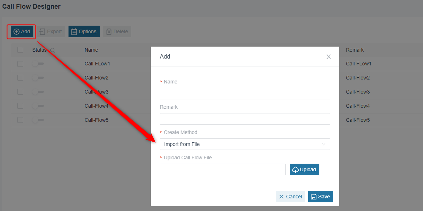This screenshot has height=211, width=423.
Task: Click Call-Flow4 in Name column
Action: (x=96, y=106)
